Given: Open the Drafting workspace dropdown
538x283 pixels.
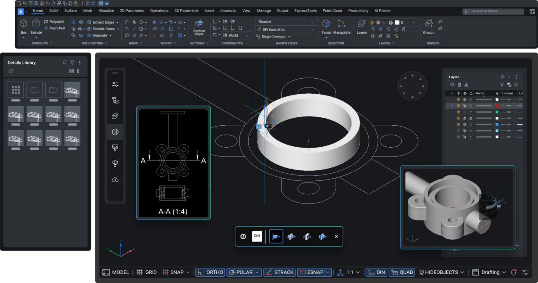Looking at the screenshot, I should pos(489,272).
